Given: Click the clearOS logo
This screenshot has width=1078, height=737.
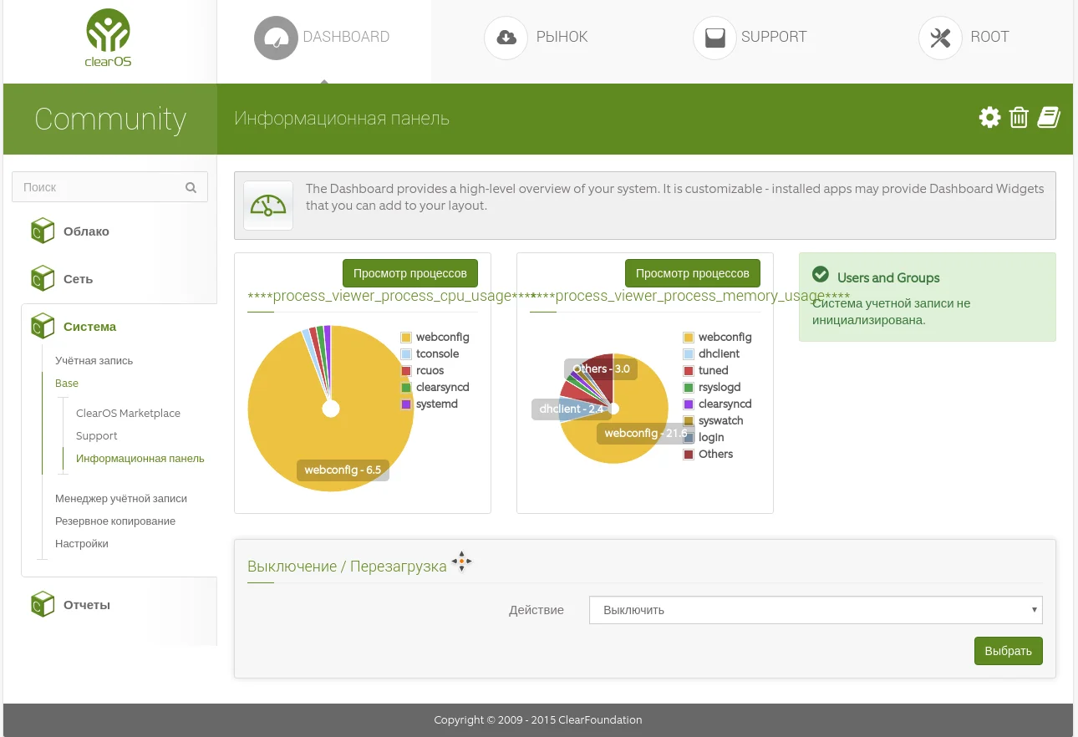Looking at the screenshot, I should click(x=109, y=38).
